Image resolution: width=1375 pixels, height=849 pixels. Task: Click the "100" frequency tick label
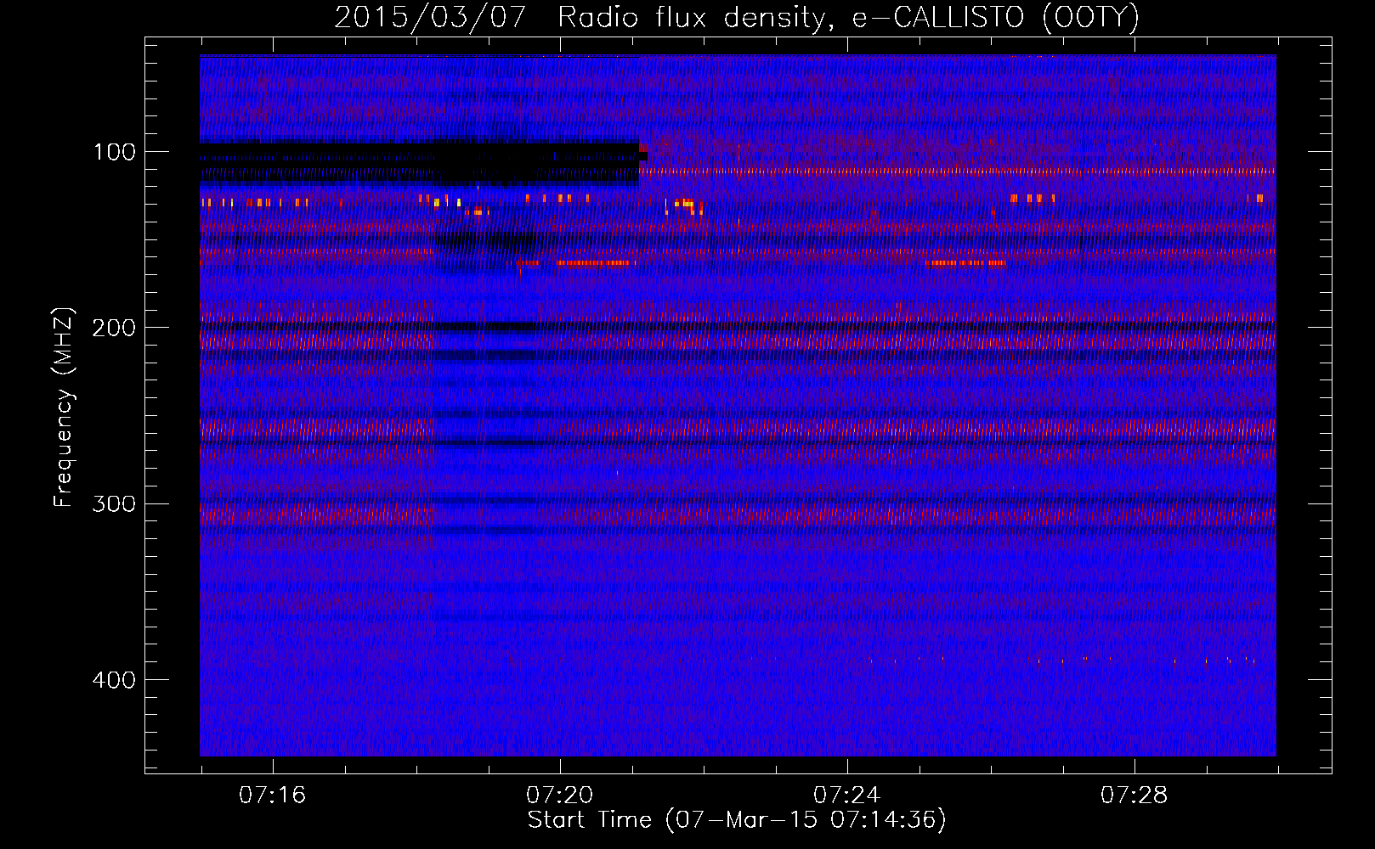tap(115, 152)
